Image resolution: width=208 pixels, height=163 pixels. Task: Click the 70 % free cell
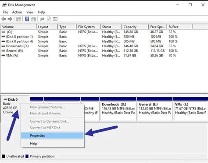coord(172,56)
